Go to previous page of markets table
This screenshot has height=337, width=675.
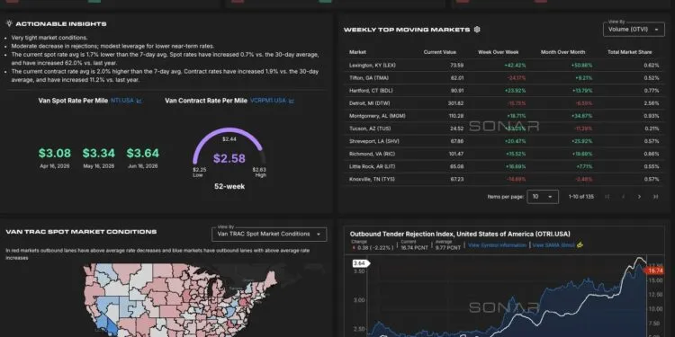pyautogui.click(x=623, y=197)
